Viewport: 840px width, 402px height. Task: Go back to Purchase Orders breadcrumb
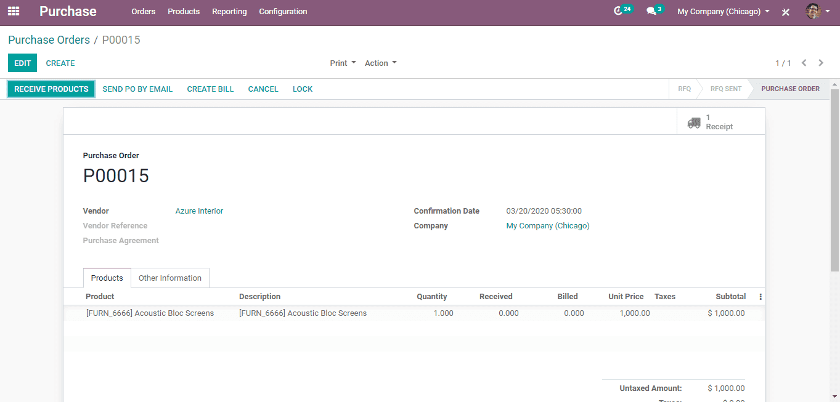click(49, 40)
